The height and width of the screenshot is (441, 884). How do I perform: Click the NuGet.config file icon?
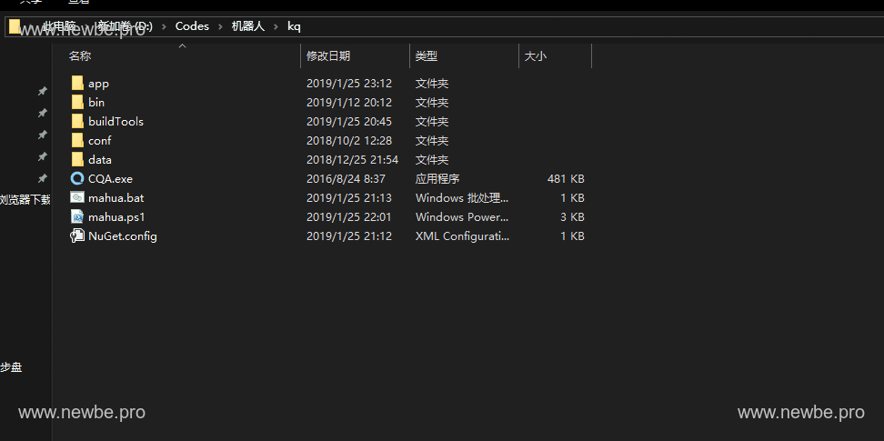(x=77, y=236)
